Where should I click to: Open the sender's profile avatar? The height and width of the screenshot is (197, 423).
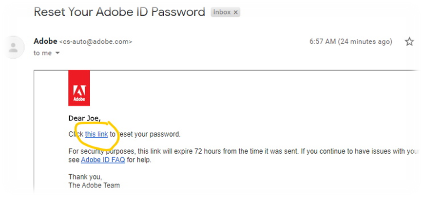[12, 47]
